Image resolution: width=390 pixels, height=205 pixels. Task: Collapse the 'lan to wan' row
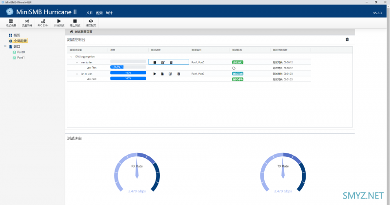point(77,74)
